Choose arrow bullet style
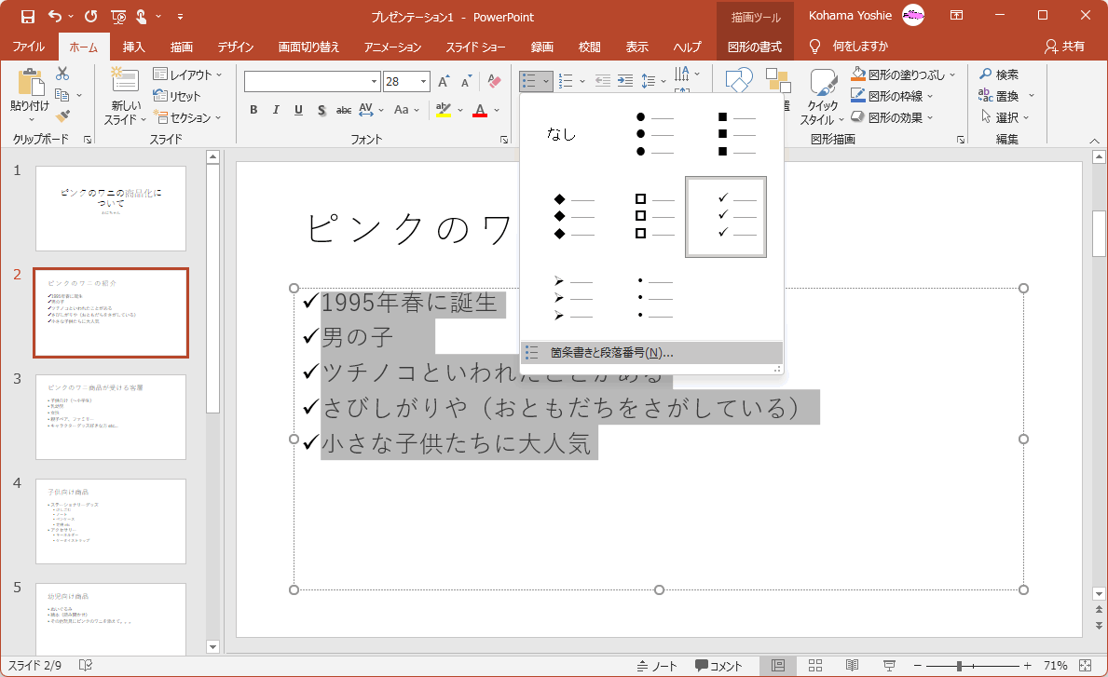The image size is (1108, 677). (x=573, y=299)
